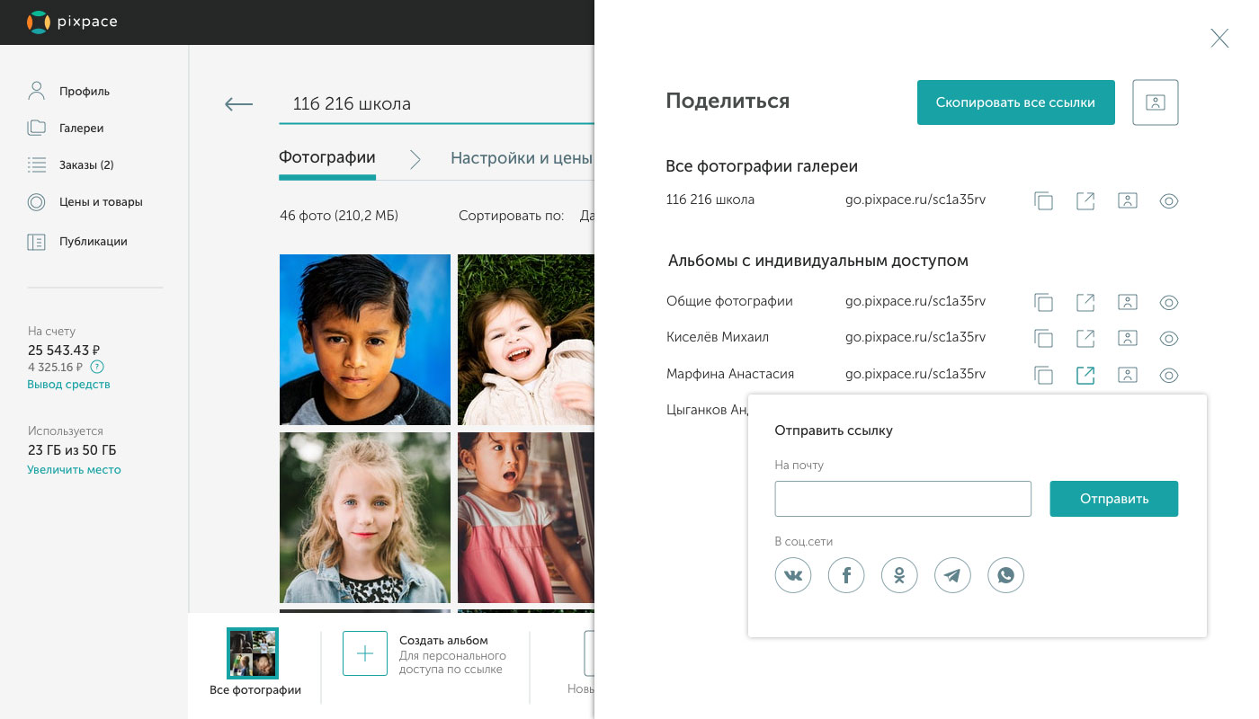Open the blonde girl in denim jacket thumbnail
The height and width of the screenshot is (719, 1259).
[365, 518]
